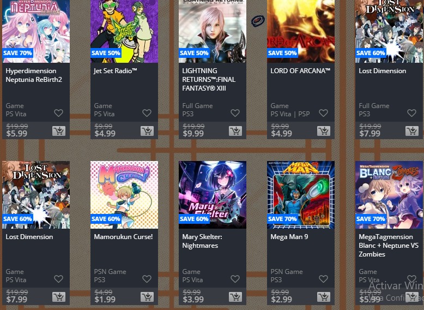Open the Mega Man 9 cover art
The height and width of the screenshot is (310, 424).
(301, 195)
